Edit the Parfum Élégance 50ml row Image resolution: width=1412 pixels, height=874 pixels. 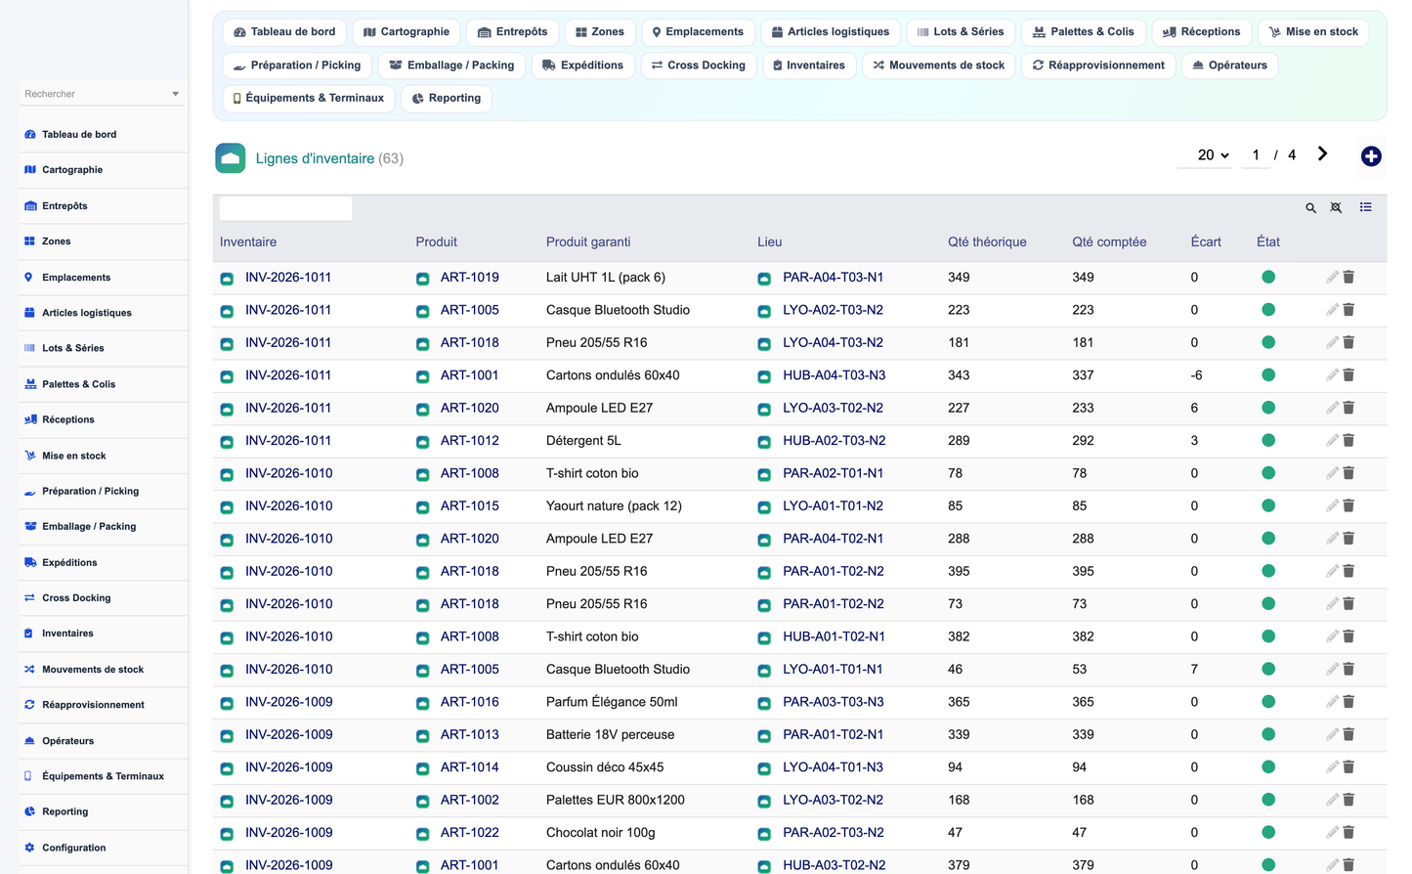click(1332, 702)
